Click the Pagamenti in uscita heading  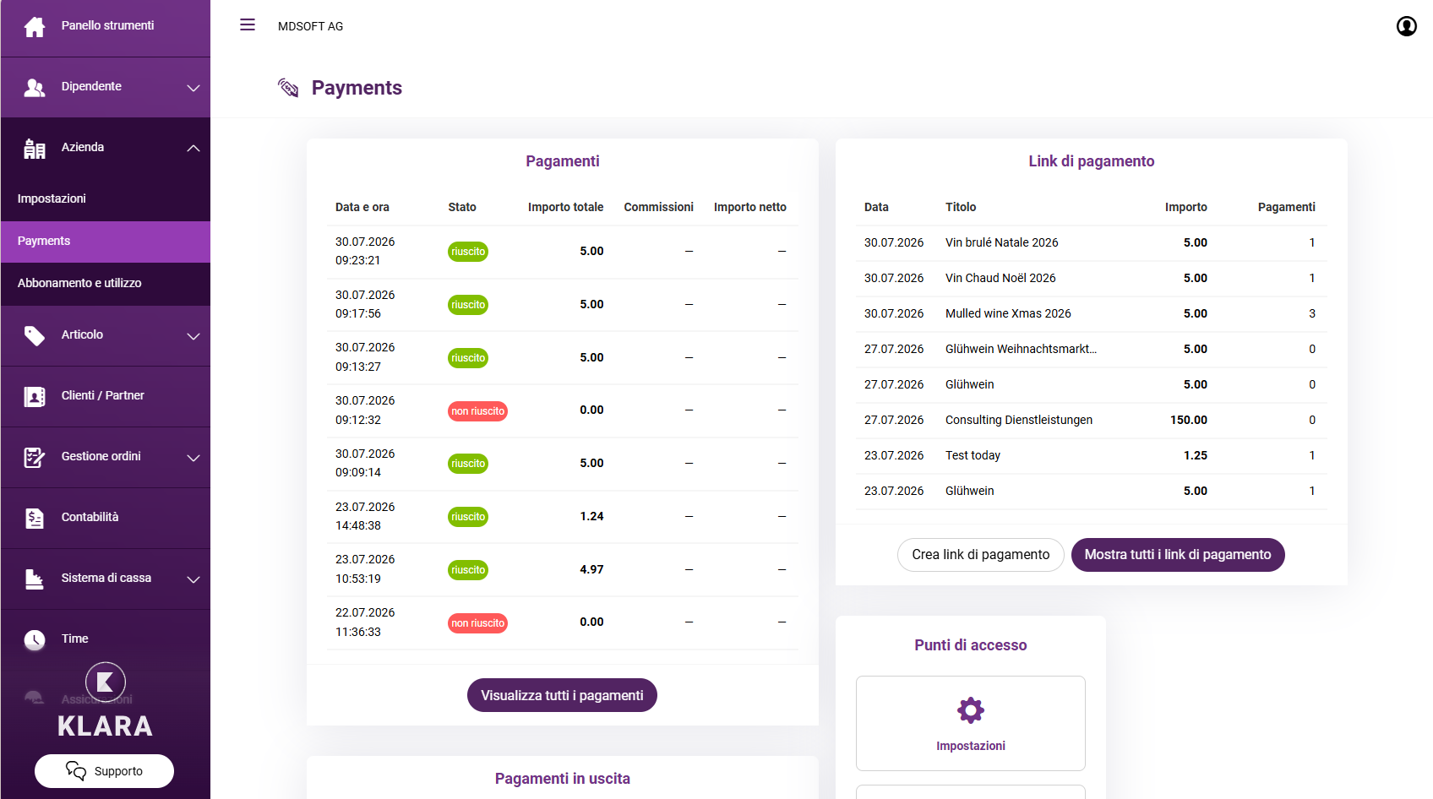[563, 779]
